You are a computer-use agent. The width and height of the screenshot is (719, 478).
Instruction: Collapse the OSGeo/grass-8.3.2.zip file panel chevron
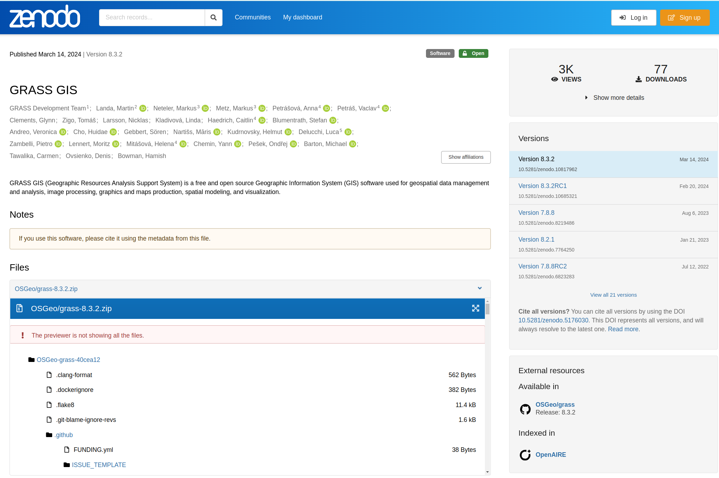pos(480,289)
